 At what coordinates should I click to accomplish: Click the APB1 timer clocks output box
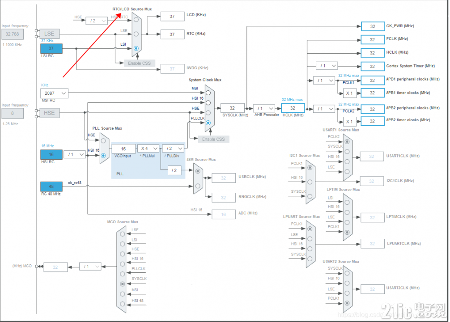point(373,93)
